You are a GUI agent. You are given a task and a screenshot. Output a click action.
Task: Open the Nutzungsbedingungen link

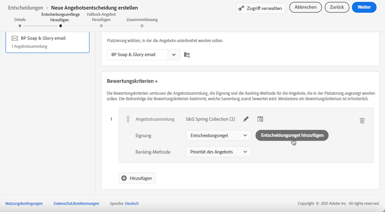pyautogui.click(x=24, y=203)
